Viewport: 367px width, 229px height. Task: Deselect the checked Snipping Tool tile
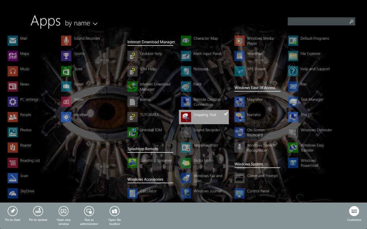tap(204, 117)
